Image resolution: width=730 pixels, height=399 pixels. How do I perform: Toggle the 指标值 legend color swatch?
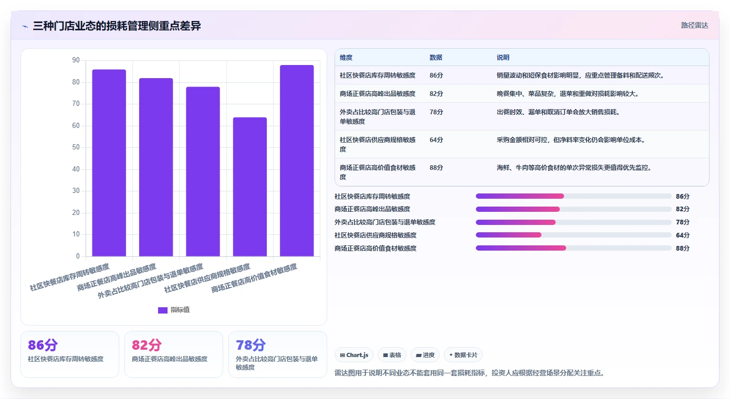163,310
